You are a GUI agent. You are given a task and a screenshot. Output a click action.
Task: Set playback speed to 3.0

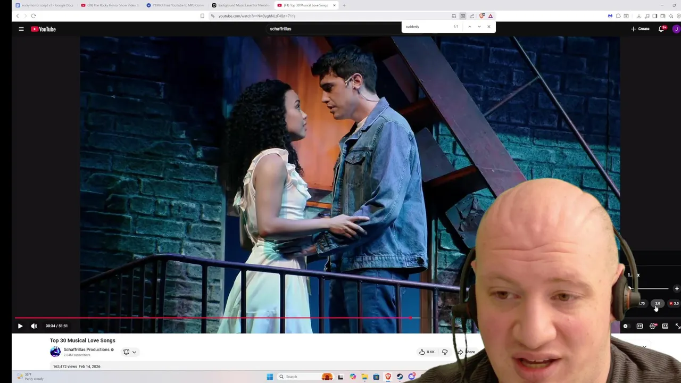click(x=674, y=303)
